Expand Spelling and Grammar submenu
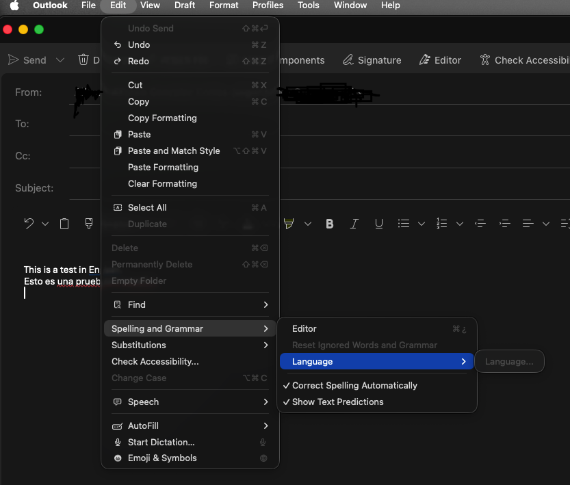This screenshot has width=570, height=485. click(x=190, y=328)
